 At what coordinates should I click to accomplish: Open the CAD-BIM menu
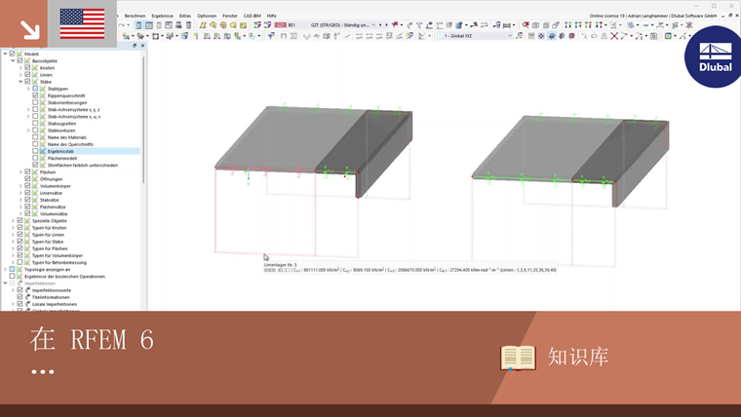252,16
